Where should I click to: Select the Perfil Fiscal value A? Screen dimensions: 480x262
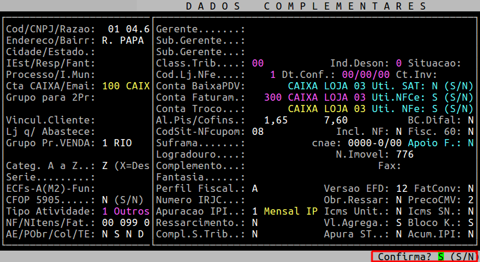(255, 188)
